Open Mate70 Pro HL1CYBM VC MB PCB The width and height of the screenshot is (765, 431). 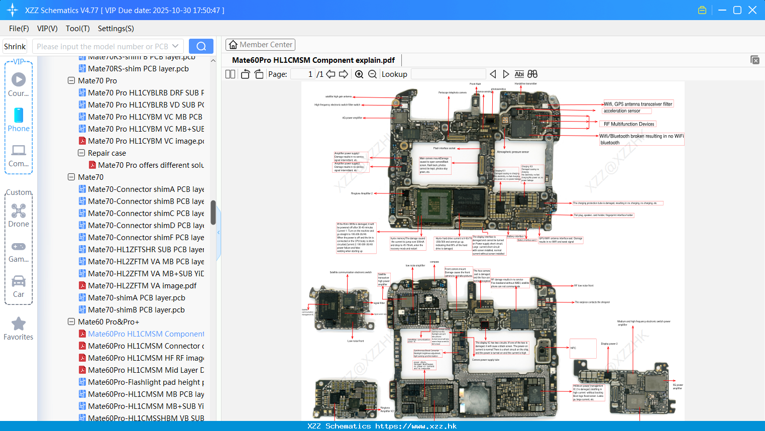pyautogui.click(x=141, y=117)
